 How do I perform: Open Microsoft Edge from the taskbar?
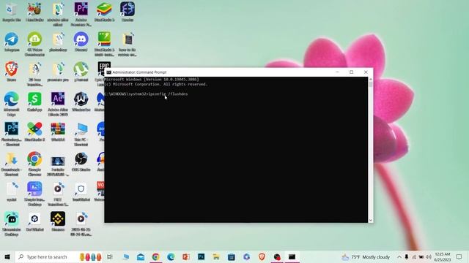click(171, 256)
